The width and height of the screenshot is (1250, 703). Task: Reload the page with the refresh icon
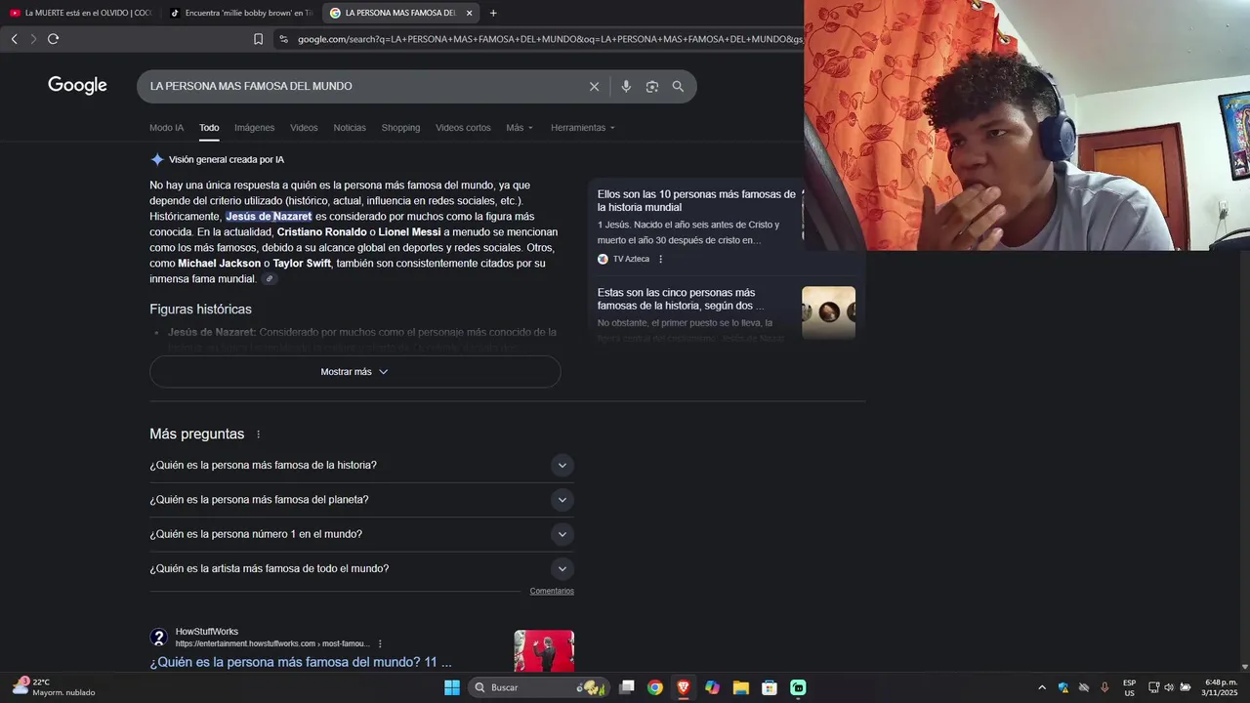point(53,39)
